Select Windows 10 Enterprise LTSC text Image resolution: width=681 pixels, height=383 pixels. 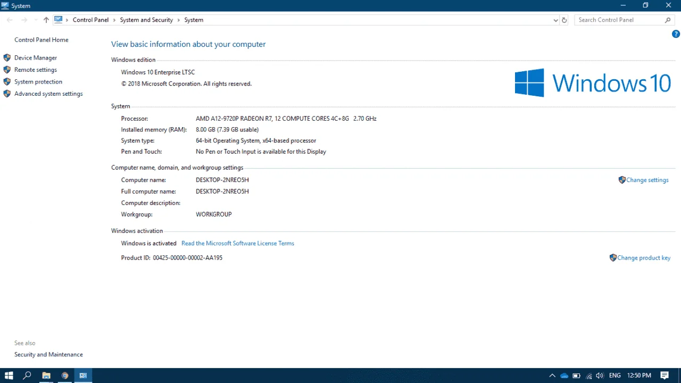click(x=158, y=72)
